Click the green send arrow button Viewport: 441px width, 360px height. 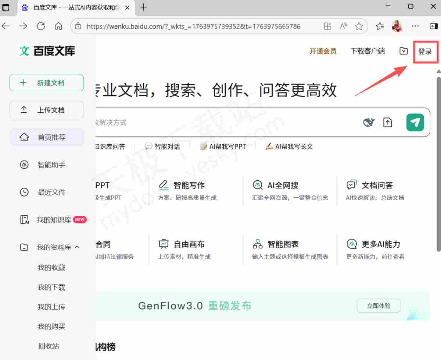(x=415, y=122)
